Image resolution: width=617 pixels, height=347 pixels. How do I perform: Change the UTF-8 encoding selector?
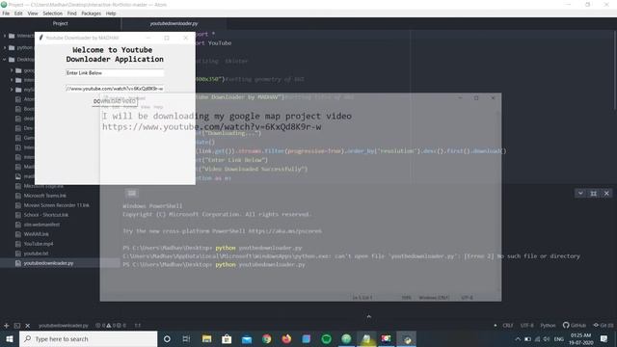coord(527,326)
